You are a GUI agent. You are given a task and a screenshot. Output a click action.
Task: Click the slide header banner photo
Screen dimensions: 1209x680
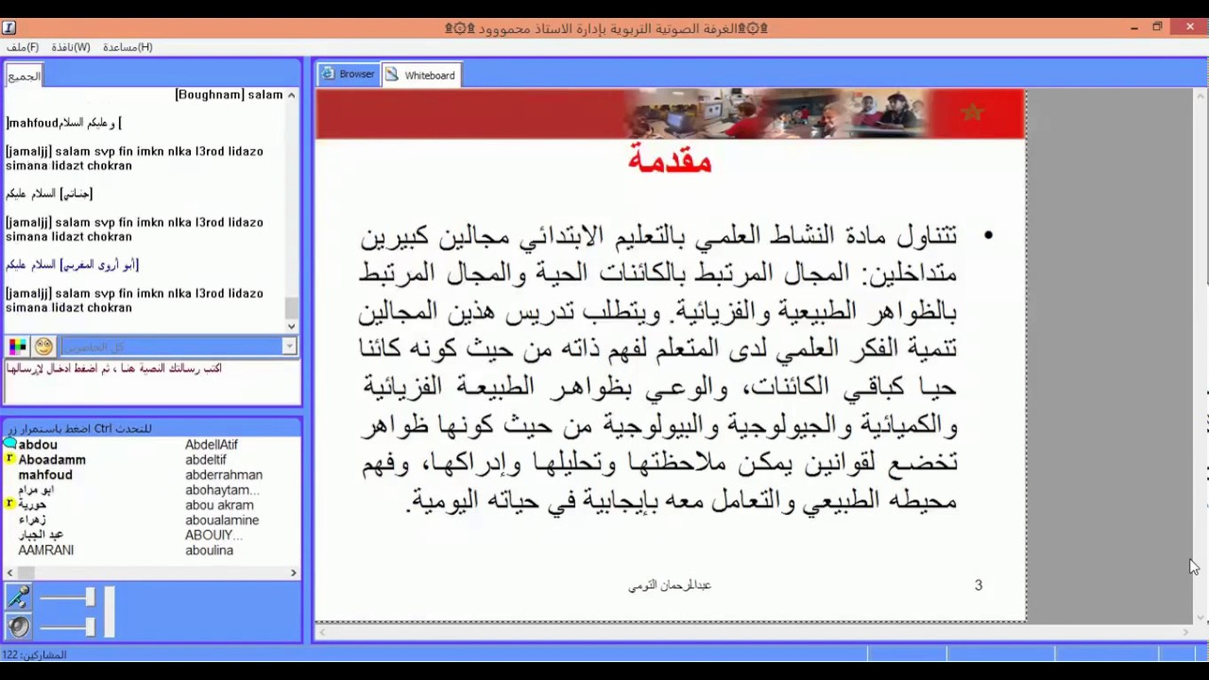pyautogui.click(x=776, y=113)
